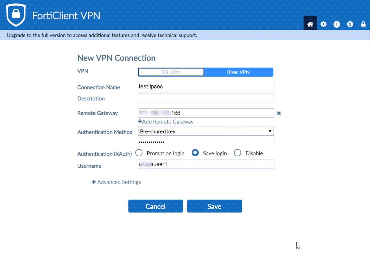This screenshot has width=370, height=276.
Task: Save the new VPN connection
Action: (x=214, y=206)
